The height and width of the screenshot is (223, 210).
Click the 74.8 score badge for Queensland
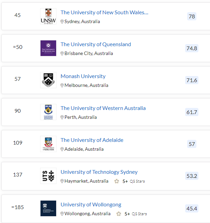click(x=192, y=48)
